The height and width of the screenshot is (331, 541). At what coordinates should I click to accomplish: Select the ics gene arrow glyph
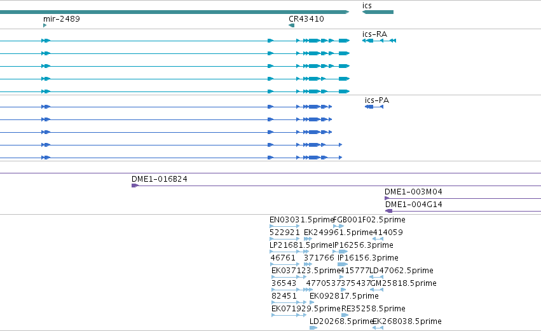click(378, 12)
